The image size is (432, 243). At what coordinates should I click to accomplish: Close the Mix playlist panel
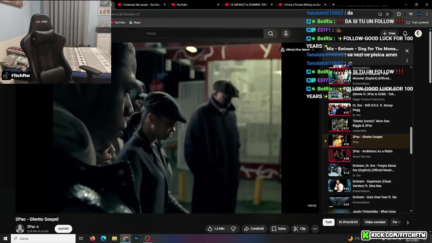(x=407, y=51)
